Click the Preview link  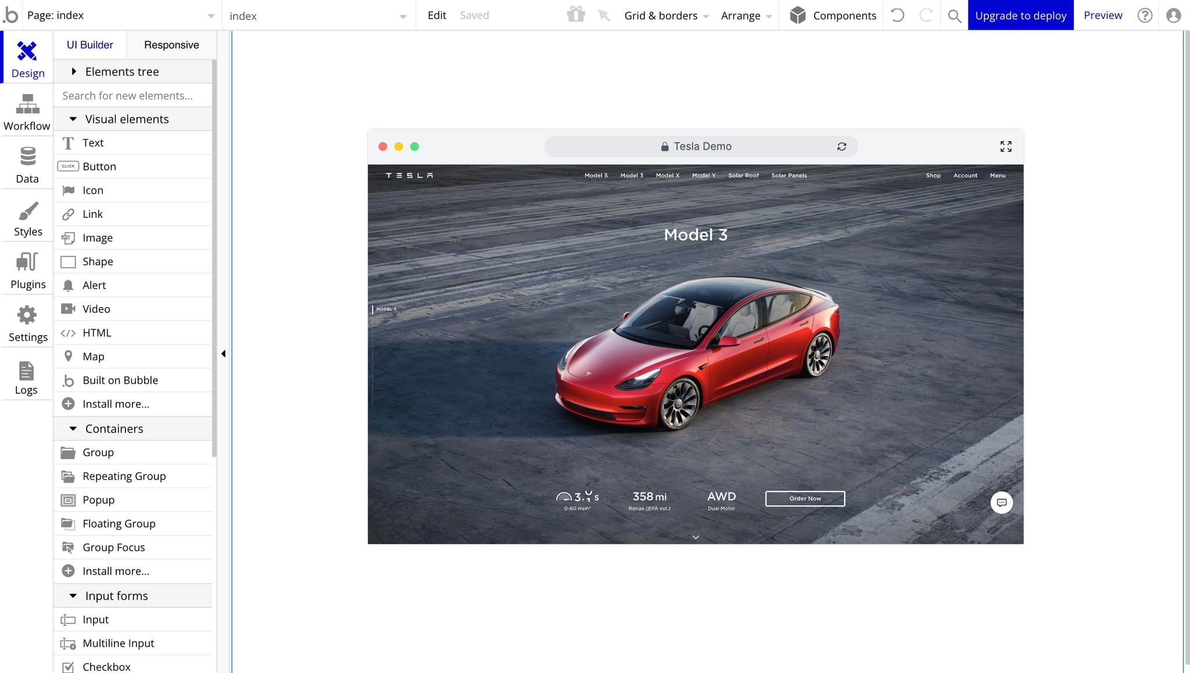(1102, 15)
